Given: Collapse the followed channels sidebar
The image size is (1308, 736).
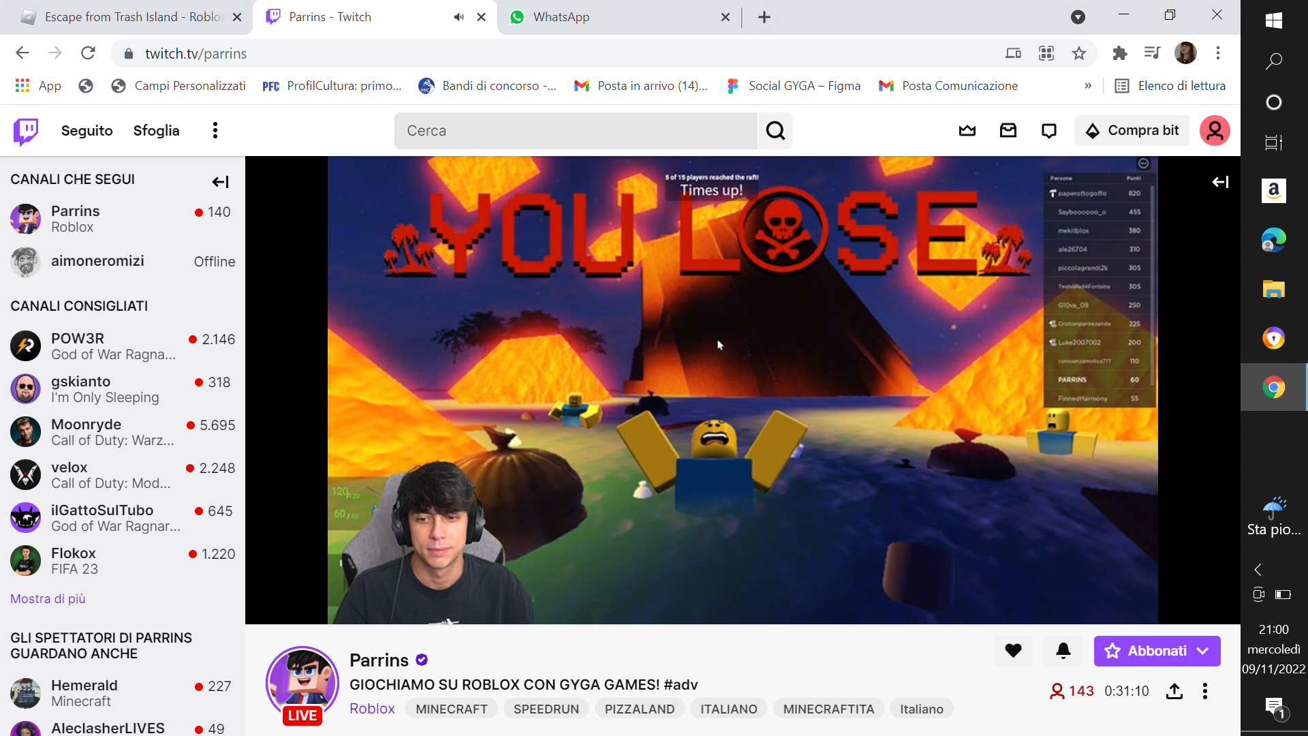Looking at the screenshot, I should click(220, 182).
